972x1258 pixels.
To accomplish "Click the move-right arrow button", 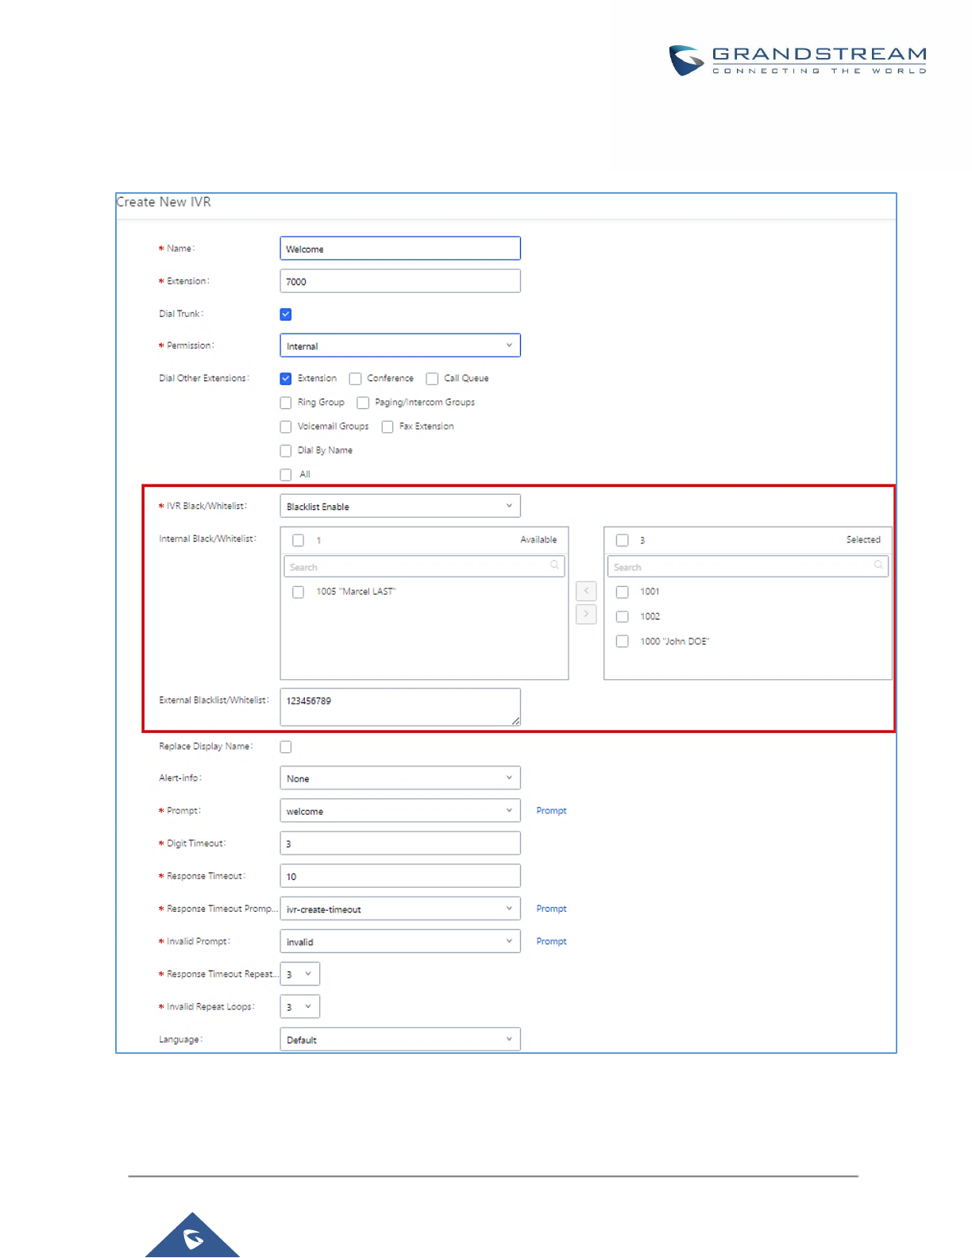I will [x=586, y=614].
